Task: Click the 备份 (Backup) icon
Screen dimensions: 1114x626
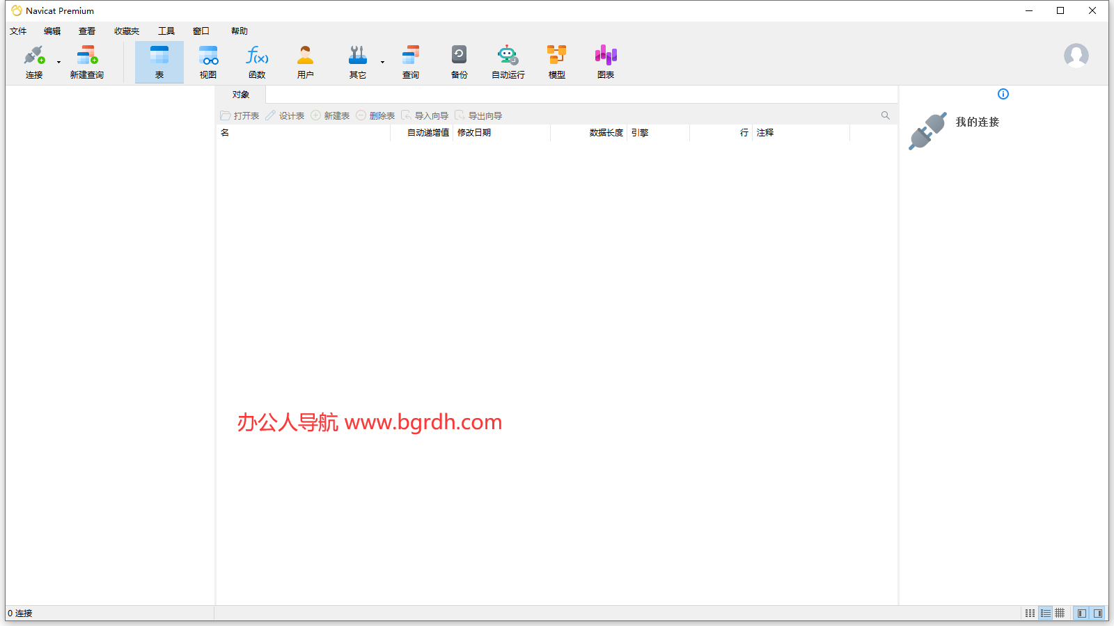Action: click(x=459, y=61)
